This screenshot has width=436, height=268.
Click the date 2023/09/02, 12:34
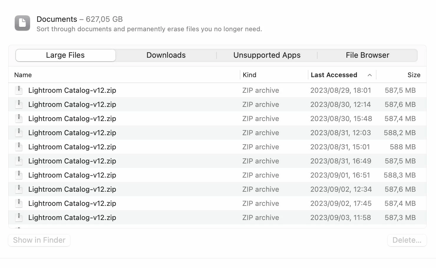tap(341, 189)
